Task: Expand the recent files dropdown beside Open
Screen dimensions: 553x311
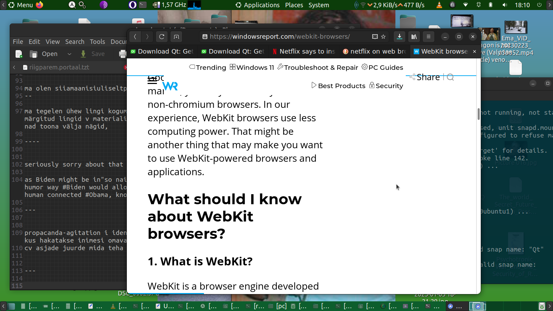Action: point(69,54)
